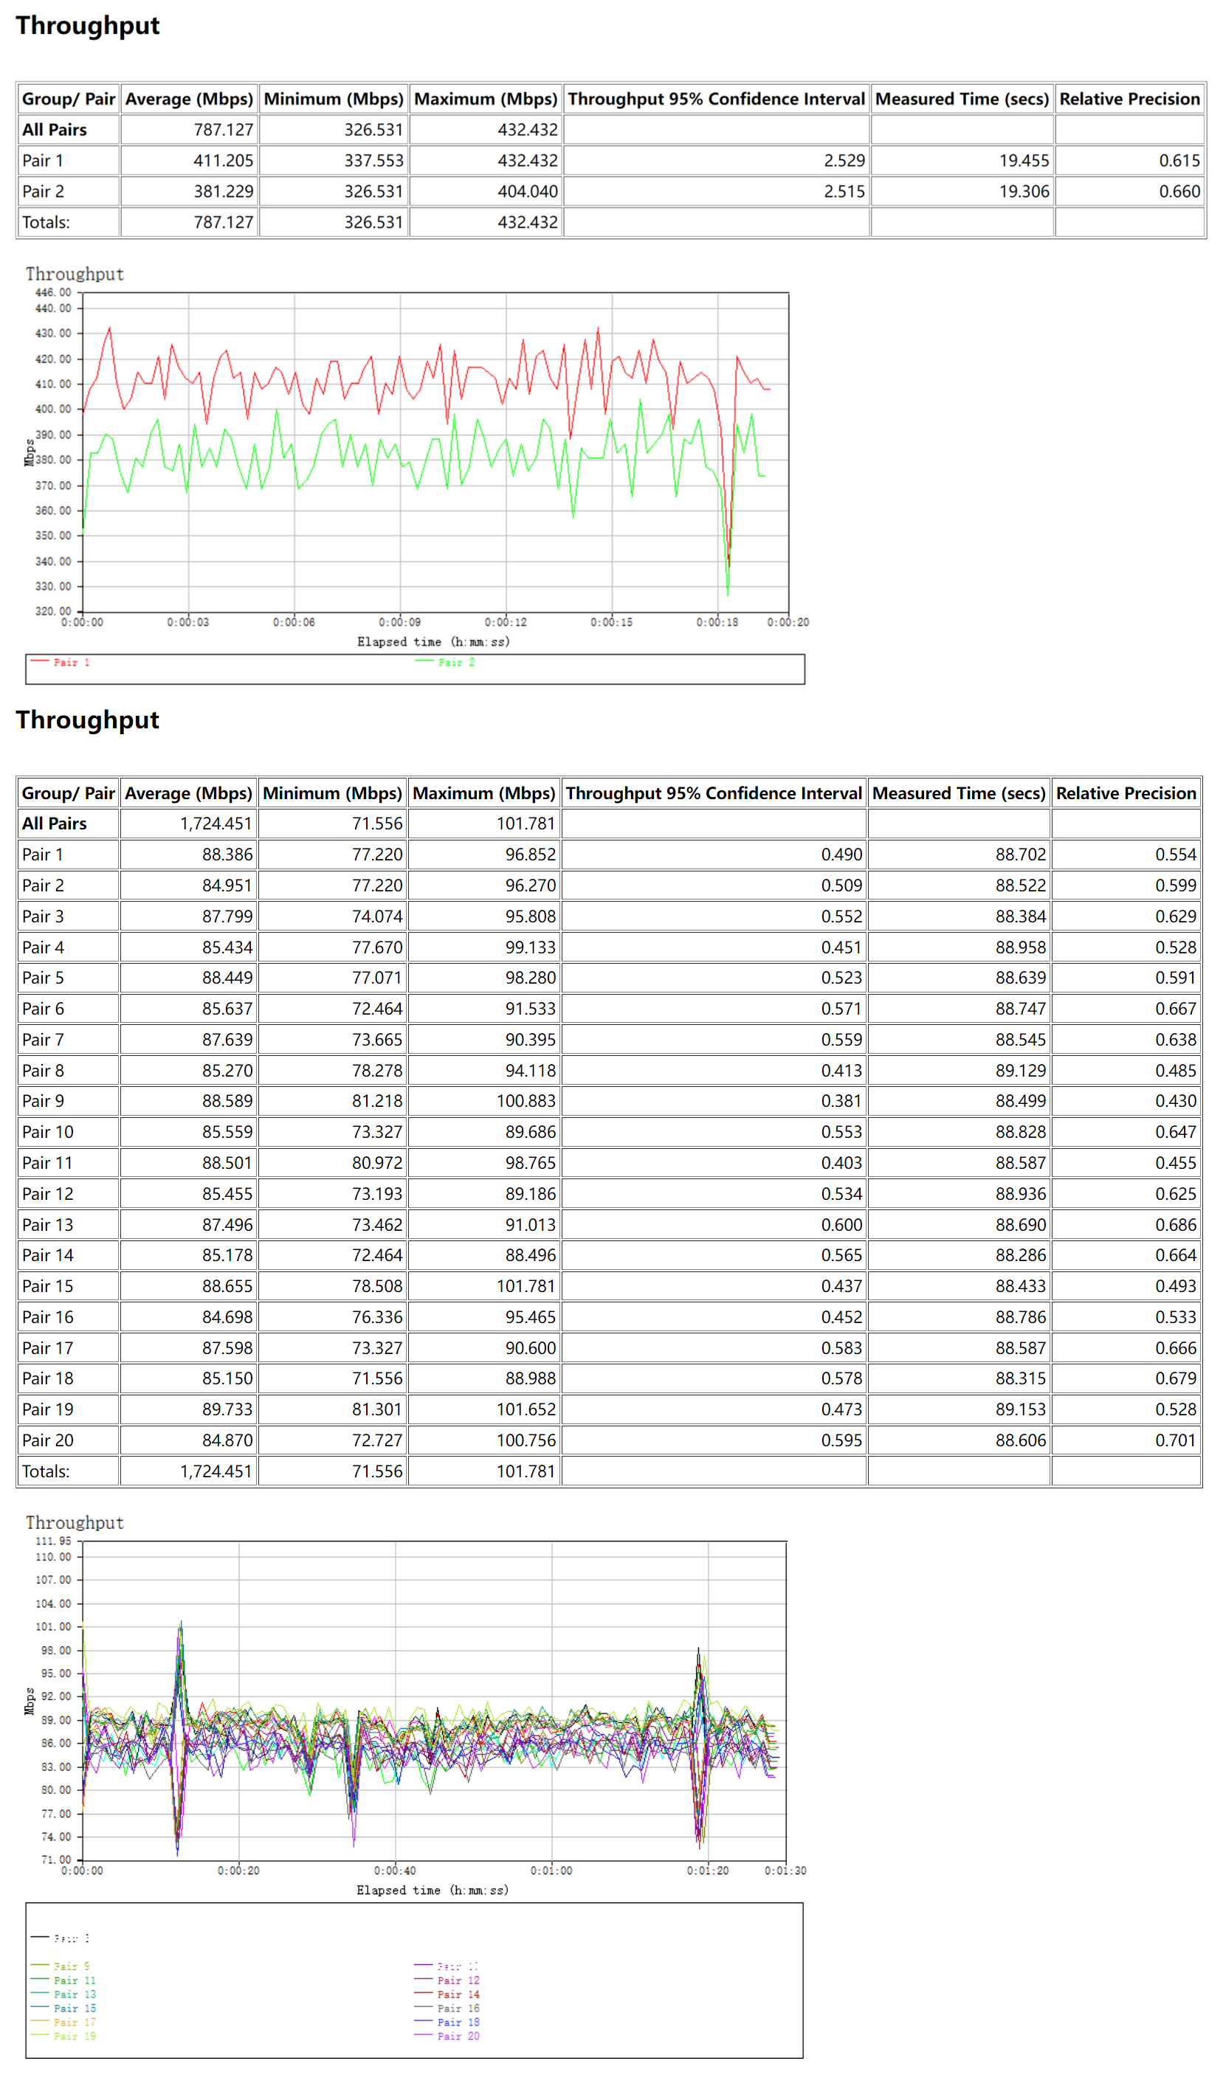Click the 0:00:18 time axis label
Image resolution: width=1223 pixels, height=2075 pixels.
[718, 623]
